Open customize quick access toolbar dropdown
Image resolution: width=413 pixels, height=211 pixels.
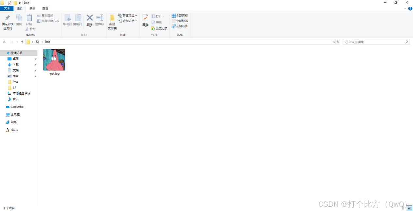20,3
